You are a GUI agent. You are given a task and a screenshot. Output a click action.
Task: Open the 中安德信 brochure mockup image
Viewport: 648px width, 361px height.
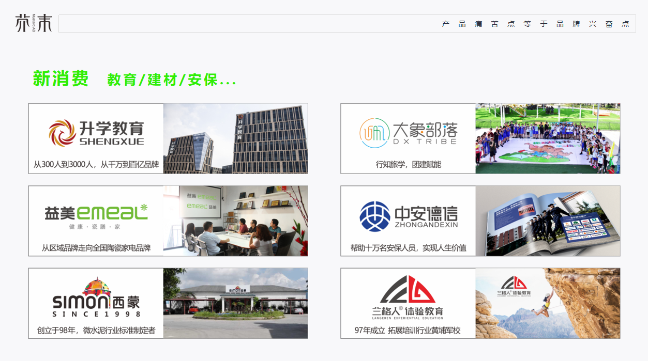548,221
